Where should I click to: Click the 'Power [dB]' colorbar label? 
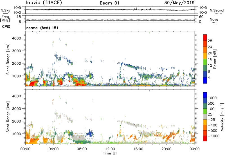pyautogui.click(x=215, y=59)
